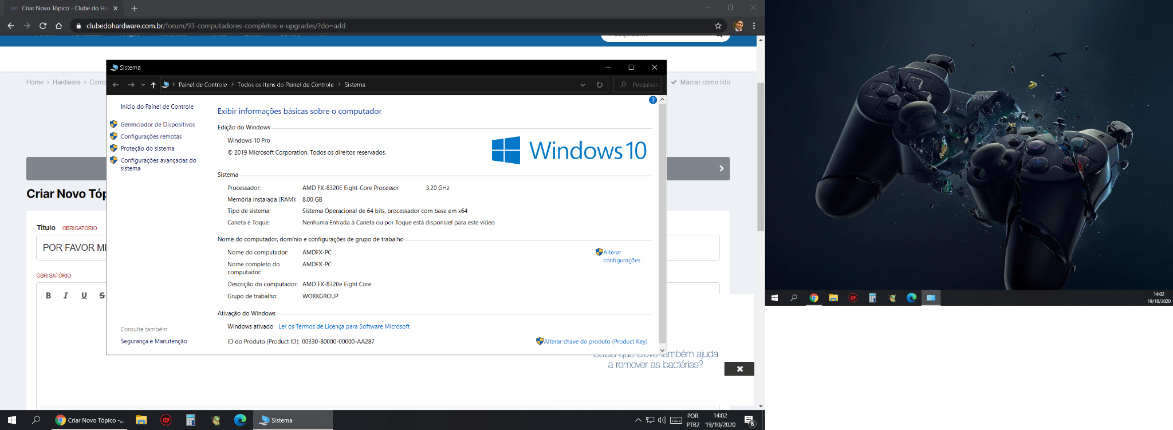Open the touch keyboard tray icon
This screenshot has width=1173, height=430.
tap(676, 420)
